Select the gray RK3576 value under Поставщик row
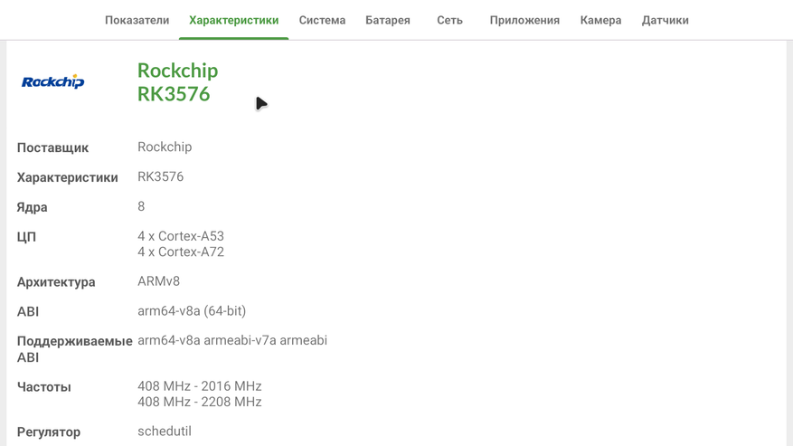The width and height of the screenshot is (793, 446). point(160,176)
